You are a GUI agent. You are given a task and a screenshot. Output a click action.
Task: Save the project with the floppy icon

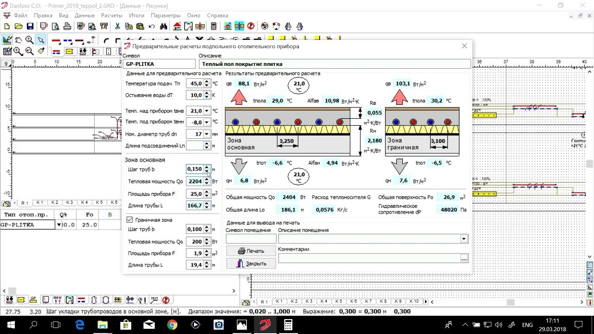pos(30,26)
